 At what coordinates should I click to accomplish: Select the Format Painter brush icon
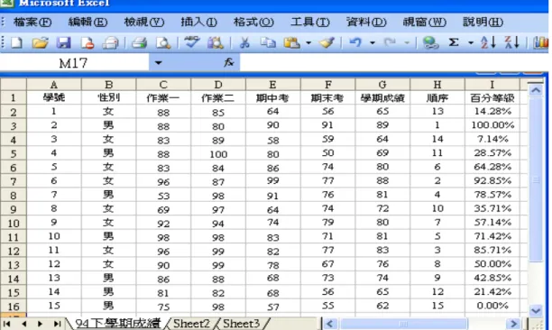pyautogui.click(x=327, y=42)
